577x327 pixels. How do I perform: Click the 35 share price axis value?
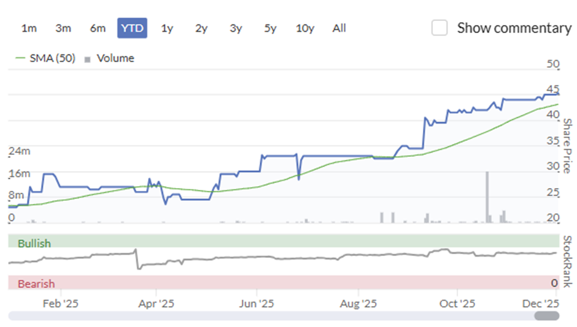pyautogui.click(x=552, y=141)
